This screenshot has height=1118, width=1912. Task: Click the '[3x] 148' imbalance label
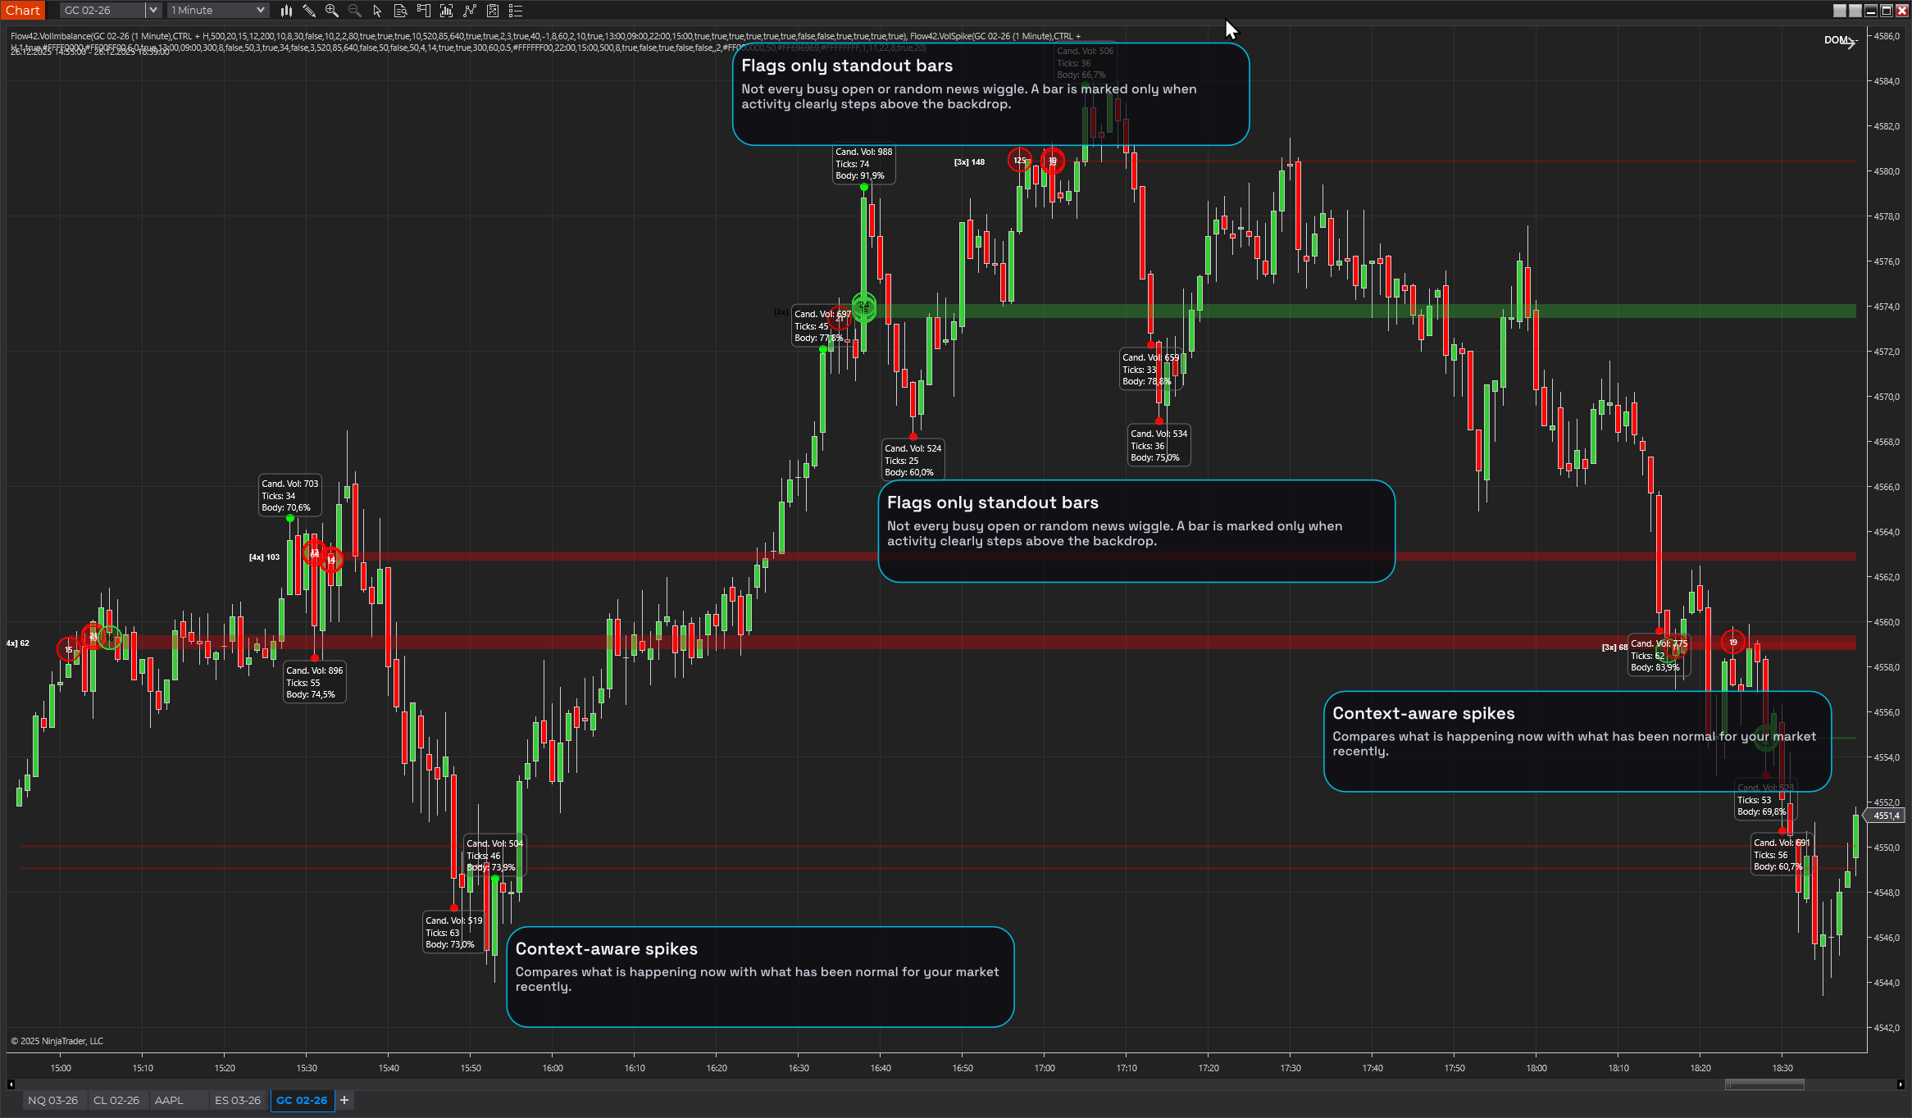[x=969, y=162]
